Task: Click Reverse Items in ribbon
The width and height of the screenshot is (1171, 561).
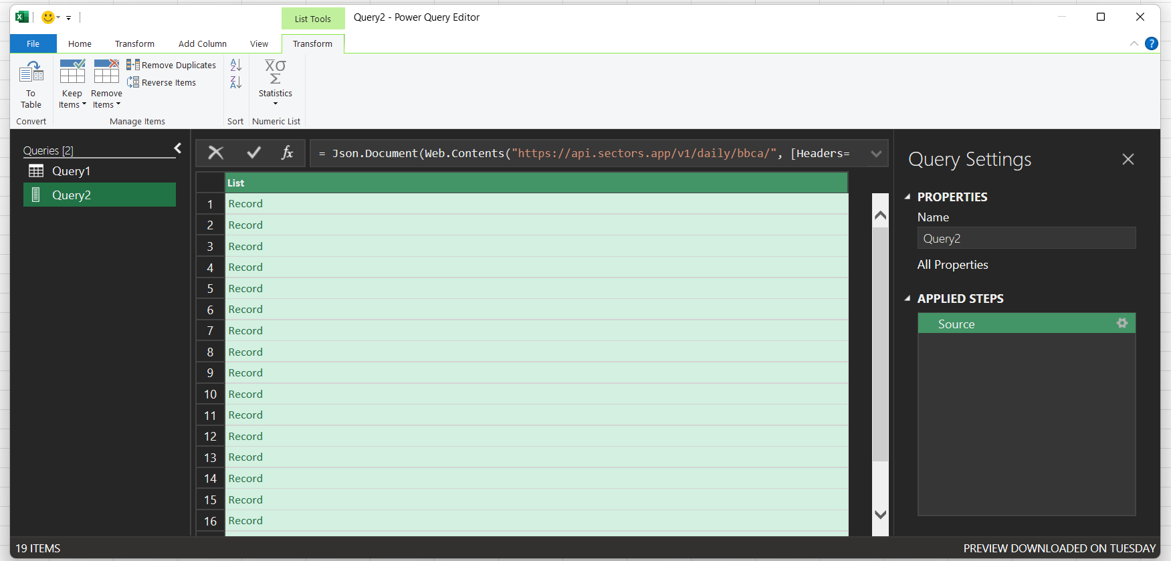Action: click(x=161, y=82)
